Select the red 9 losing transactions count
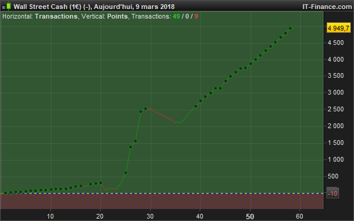 pyautogui.click(x=196, y=17)
